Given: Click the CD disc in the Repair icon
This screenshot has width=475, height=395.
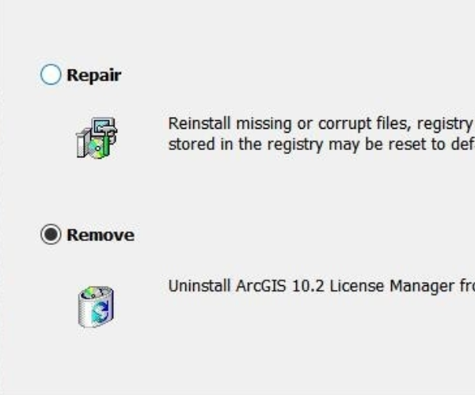Looking at the screenshot, I should pyautogui.click(x=96, y=147).
